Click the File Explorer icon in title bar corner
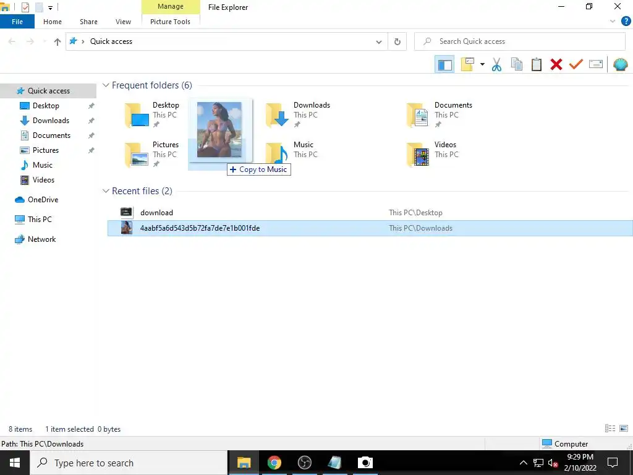Image resolution: width=633 pixels, height=475 pixels. coord(5,7)
